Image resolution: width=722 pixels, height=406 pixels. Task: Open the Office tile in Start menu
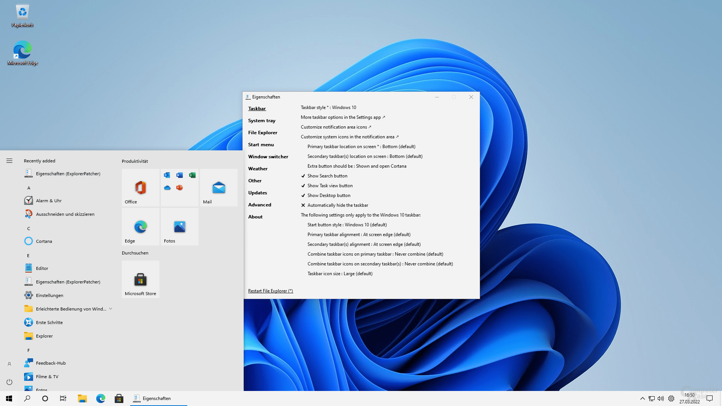click(140, 187)
